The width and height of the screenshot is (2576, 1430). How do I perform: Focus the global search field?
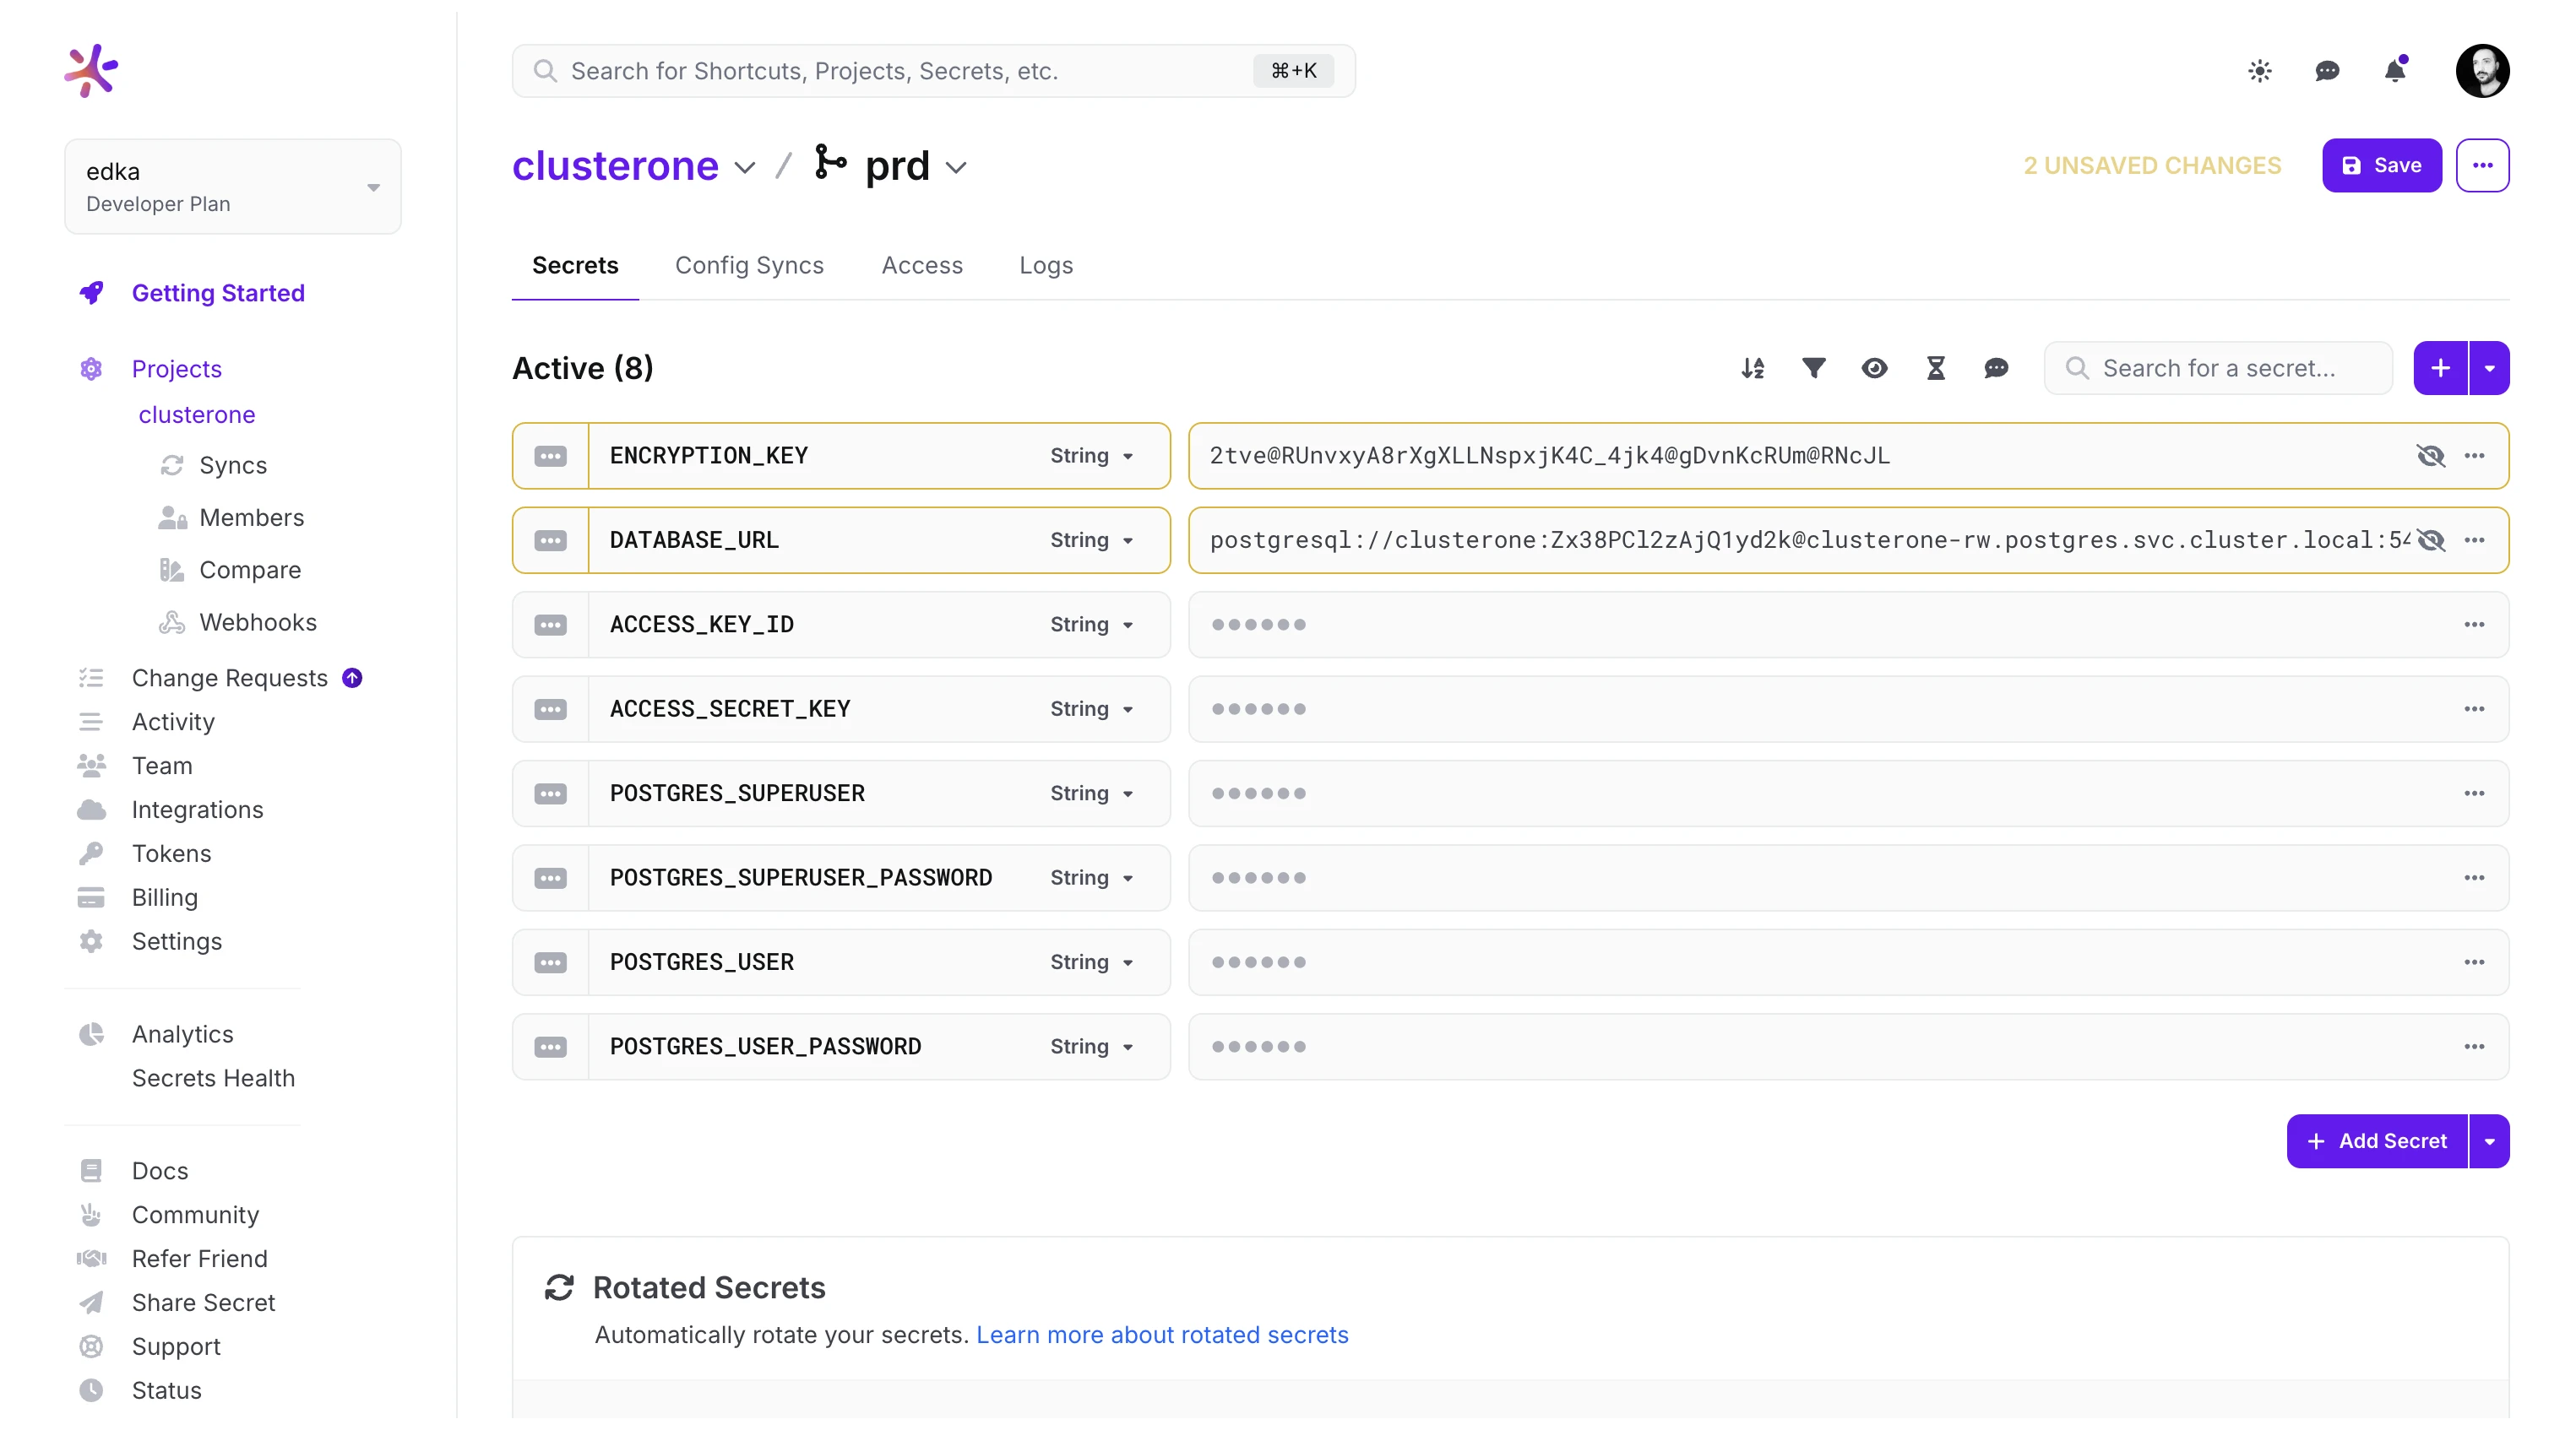tap(933, 71)
